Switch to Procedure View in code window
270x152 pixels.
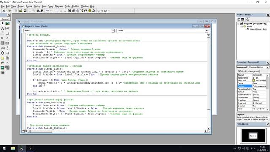click(23, 131)
